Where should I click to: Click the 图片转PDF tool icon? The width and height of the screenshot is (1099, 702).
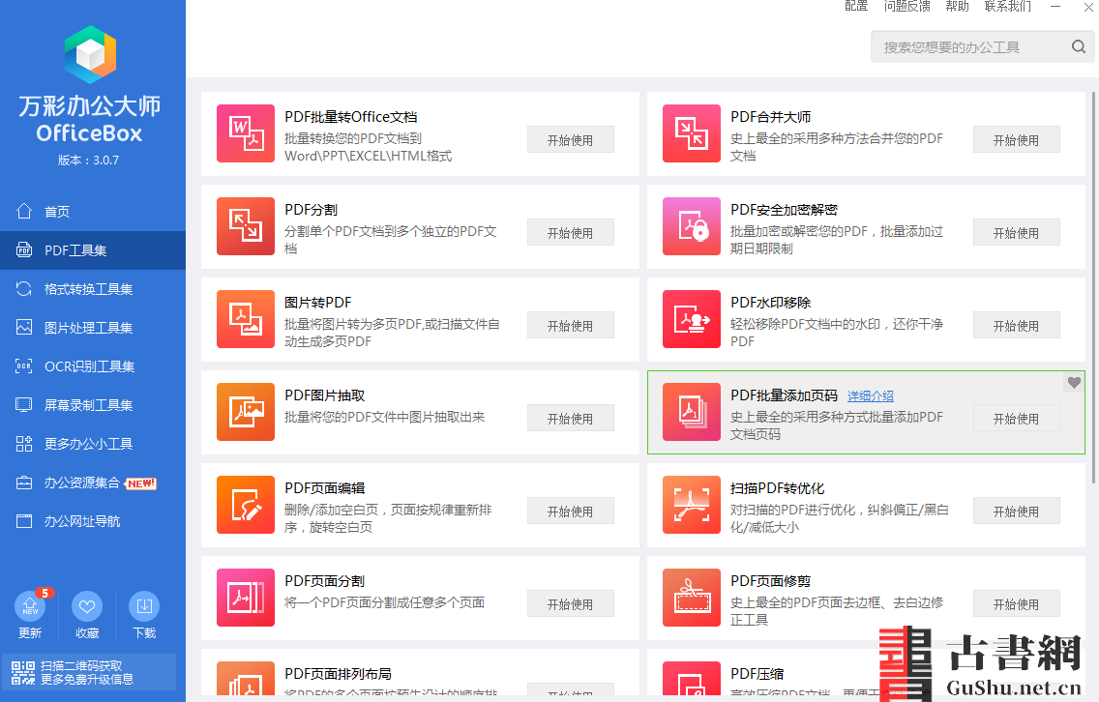click(246, 319)
